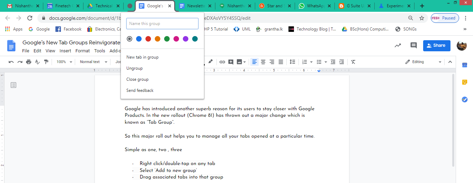
Task: Open the zoom 100% dropdown
Action: (64, 62)
